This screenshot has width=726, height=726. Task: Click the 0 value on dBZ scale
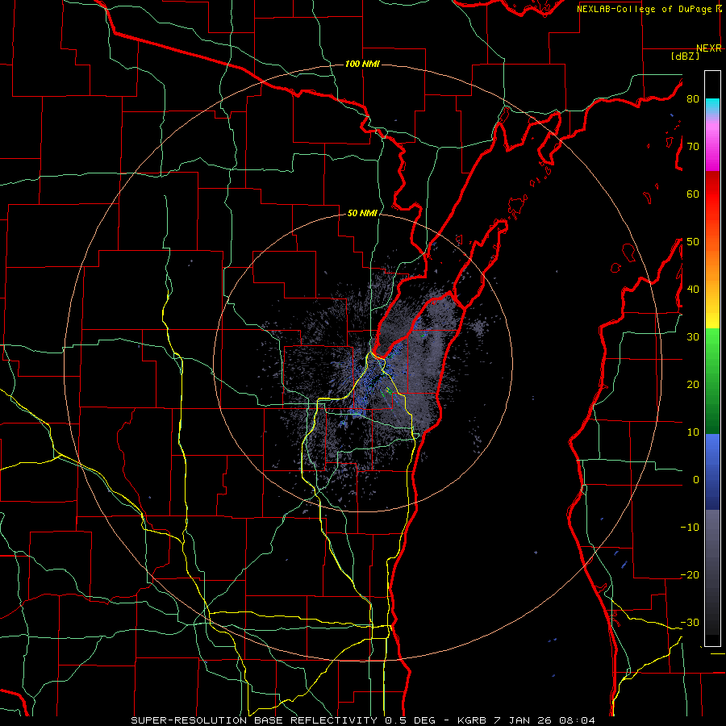tap(696, 480)
